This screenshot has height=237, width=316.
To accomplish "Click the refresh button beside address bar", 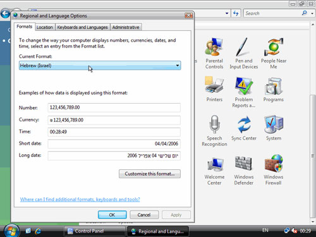I will pyautogui.click(x=236, y=13).
